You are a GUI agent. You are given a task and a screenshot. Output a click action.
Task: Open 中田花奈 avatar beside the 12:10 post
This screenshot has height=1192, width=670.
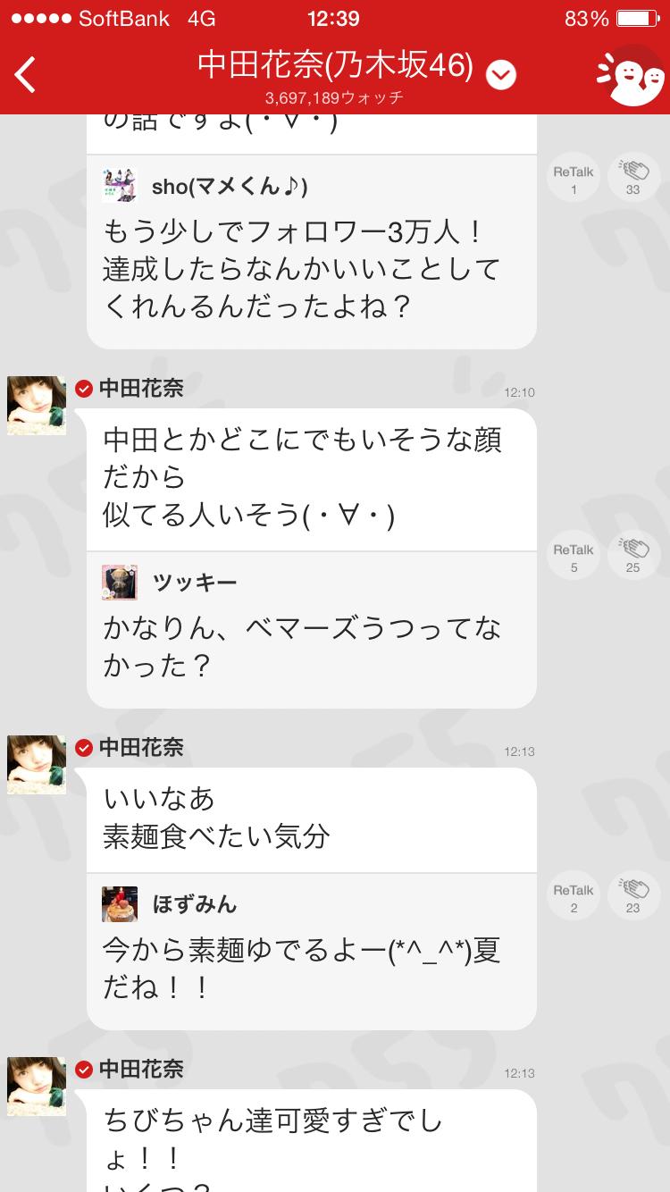click(x=37, y=406)
